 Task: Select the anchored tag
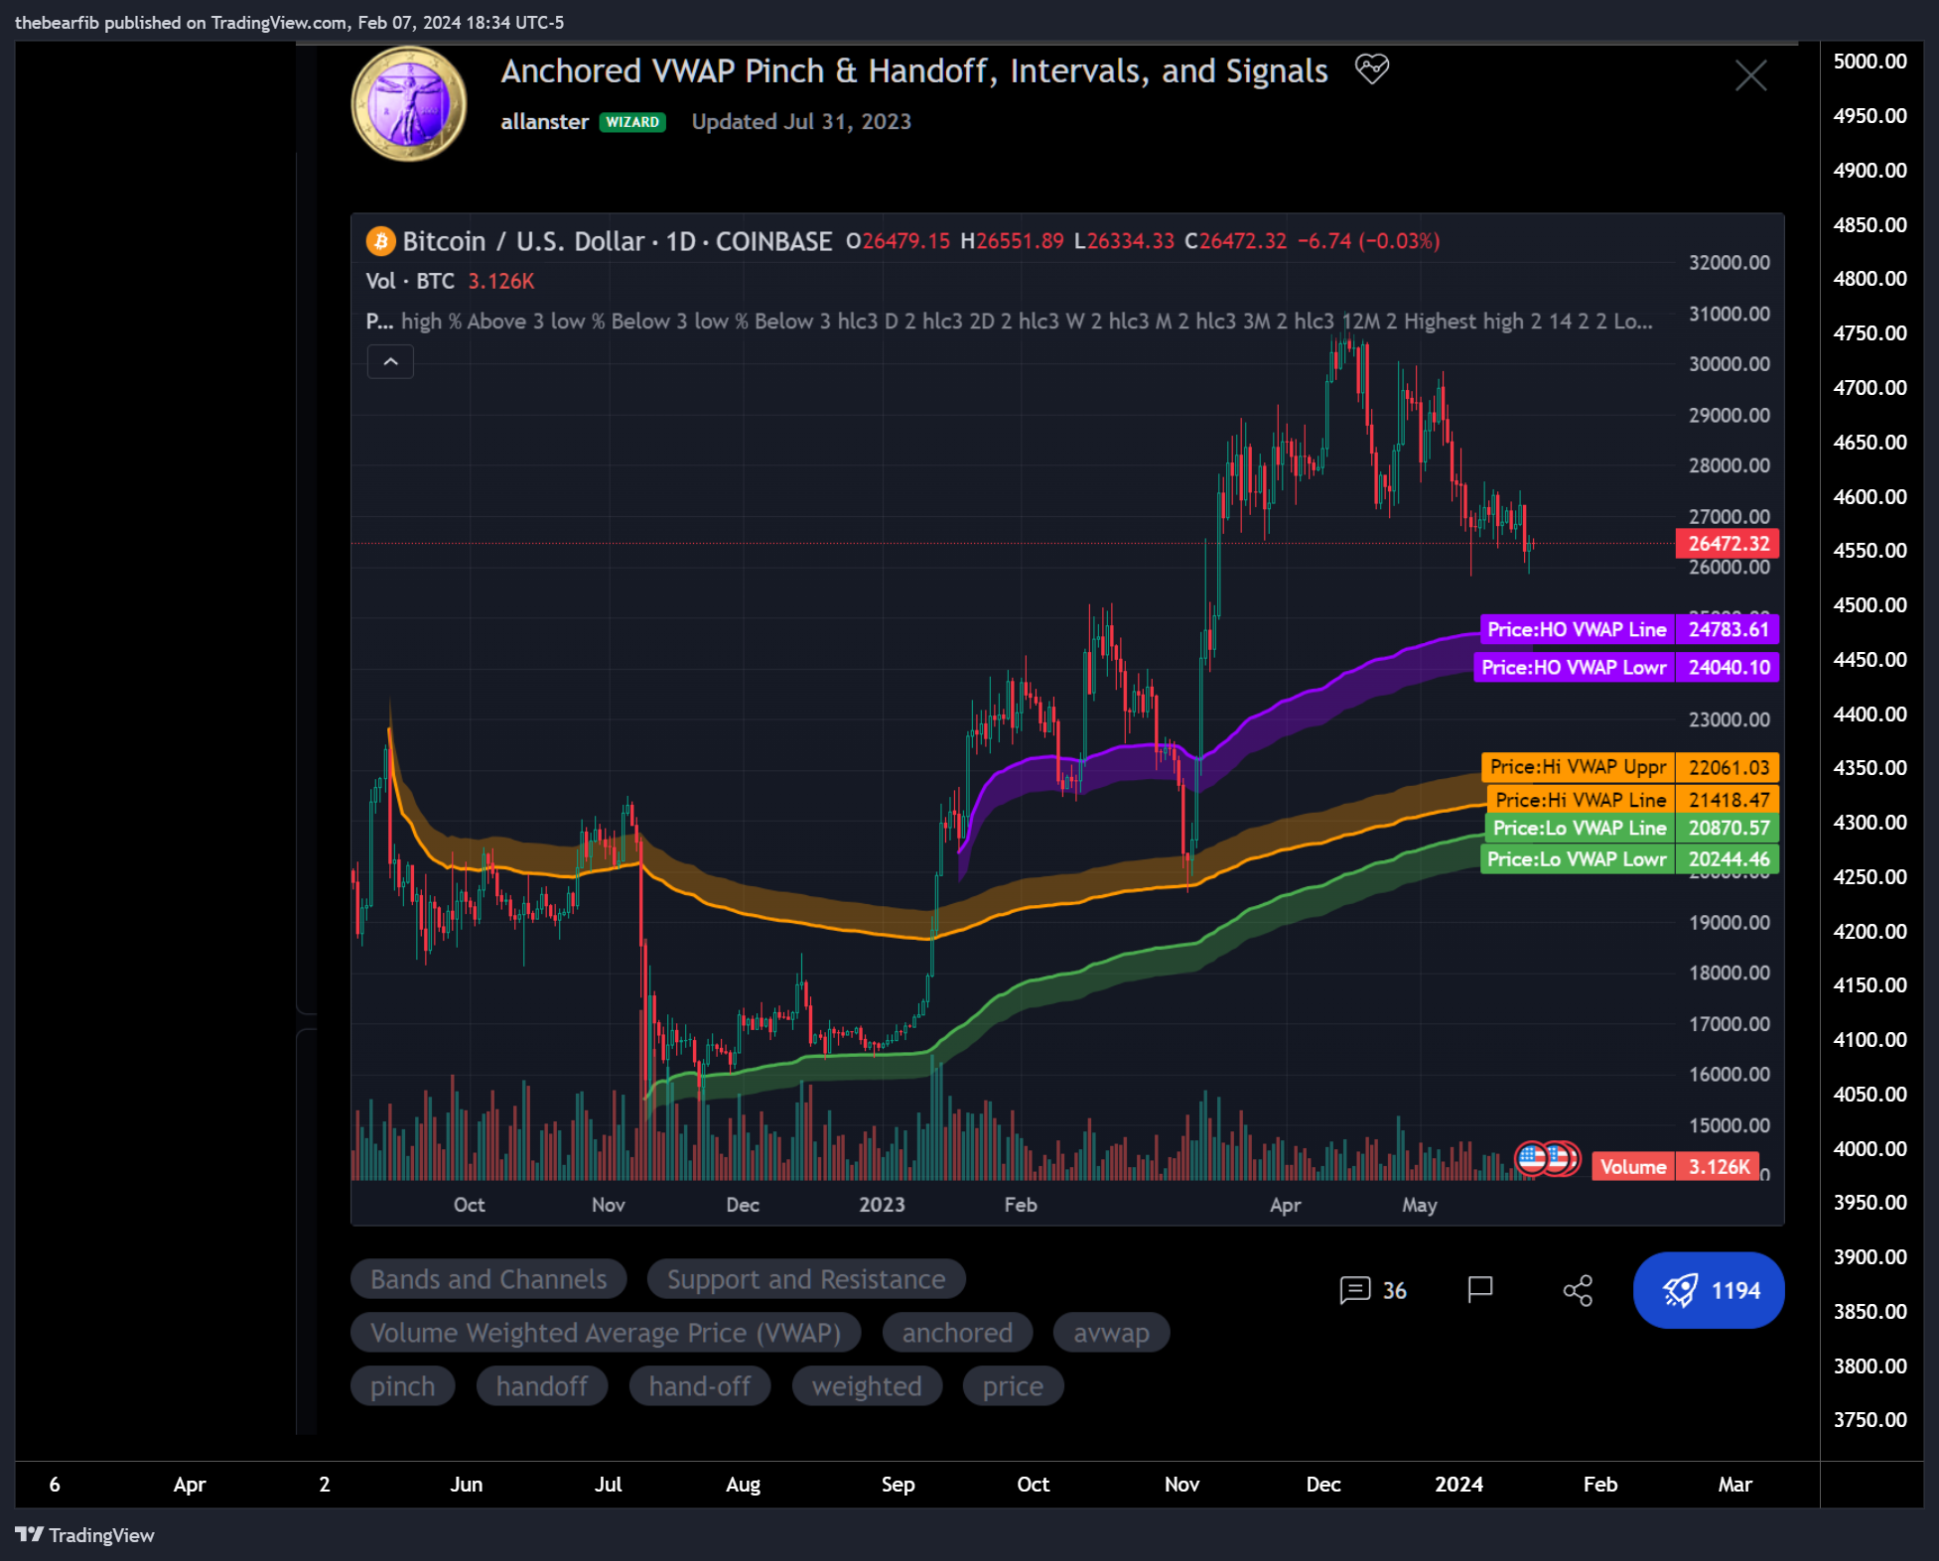pyautogui.click(x=957, y=1333)
